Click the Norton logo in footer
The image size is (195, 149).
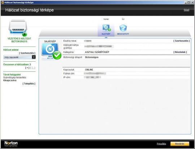[x=11, y=144]
